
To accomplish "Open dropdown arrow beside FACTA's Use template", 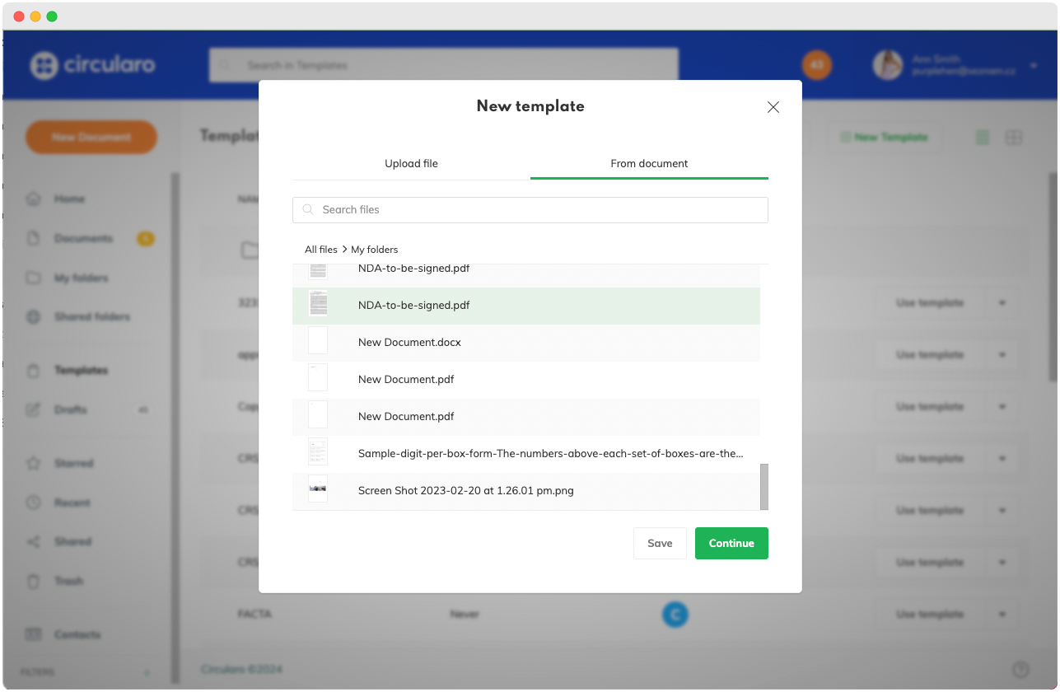I will point(1002,615).
